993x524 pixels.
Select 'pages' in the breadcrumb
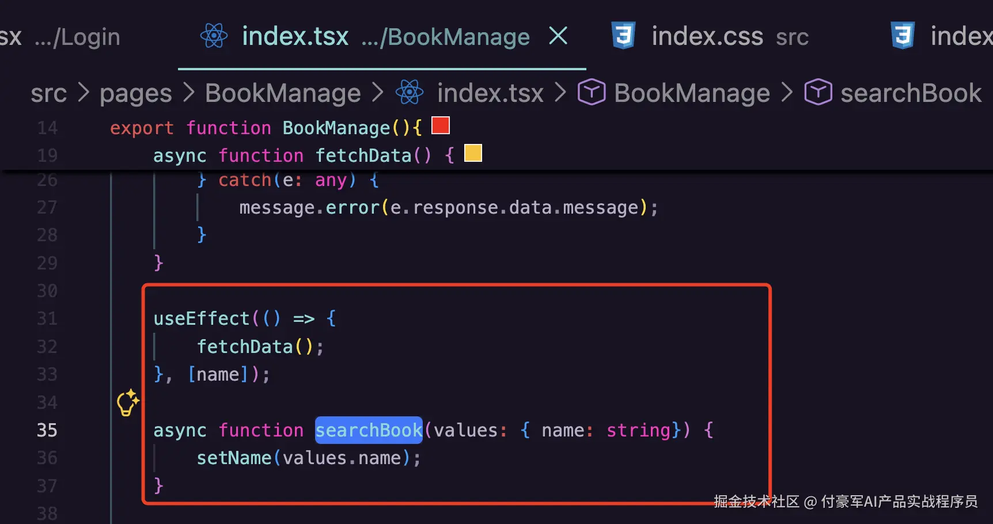pos(136,93)
